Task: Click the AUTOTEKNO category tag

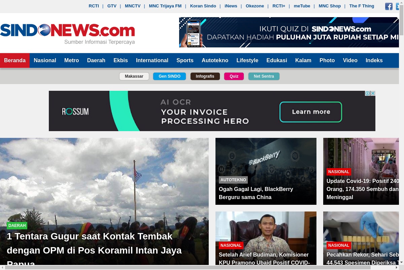Action: pos(233,180)
